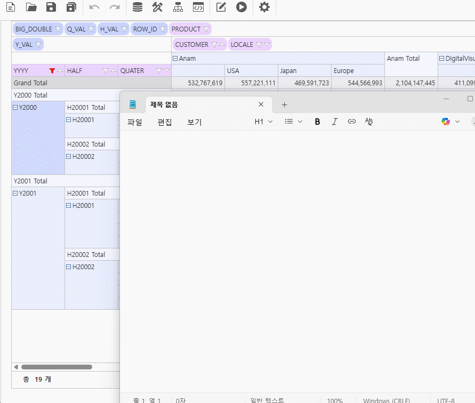The width and height of the screenshot is (475, 403).
Task: Open the 보기 menu in Notepad
Action: 195,122
